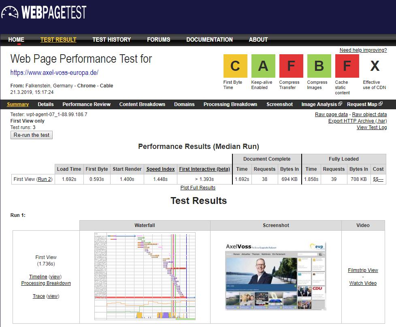
Task: Open the Timeline link for Run 1
Action: click(x=38, y=277)
